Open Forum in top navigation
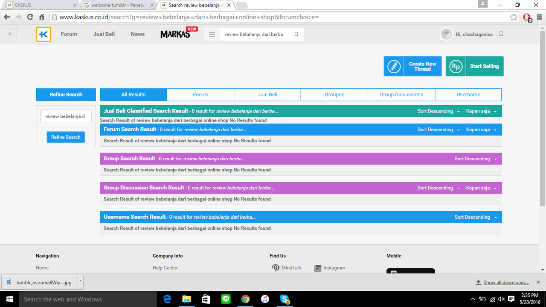This screenshot has height=307, width=546. (69, 34)
